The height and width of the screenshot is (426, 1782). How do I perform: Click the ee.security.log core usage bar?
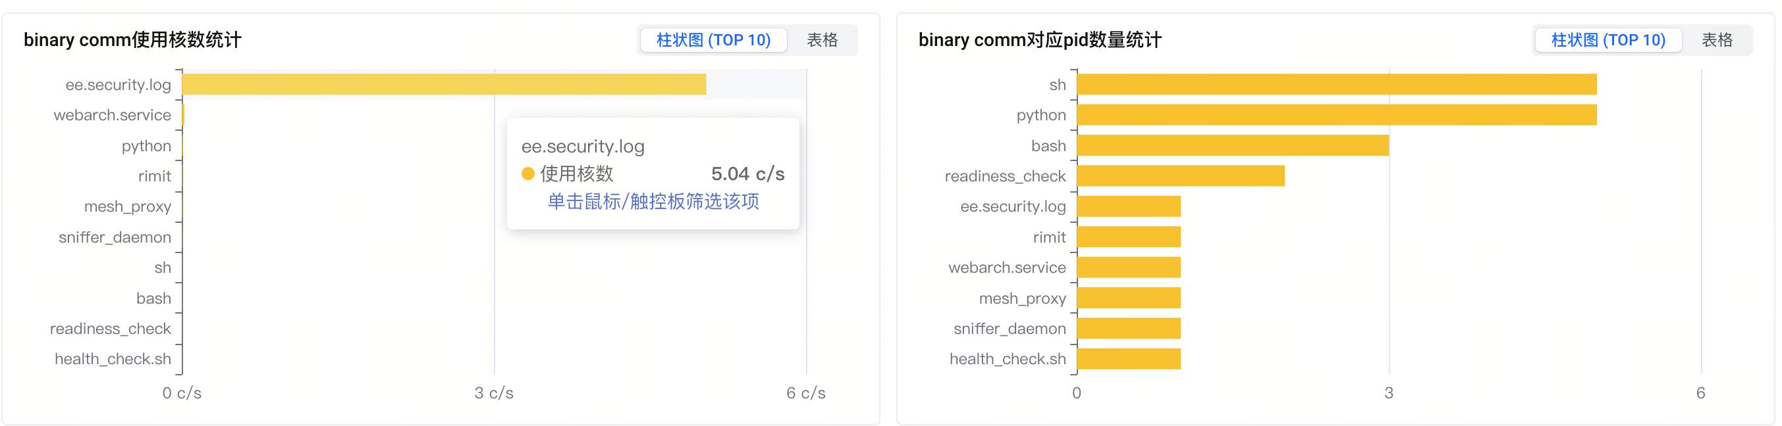[443, 84]
